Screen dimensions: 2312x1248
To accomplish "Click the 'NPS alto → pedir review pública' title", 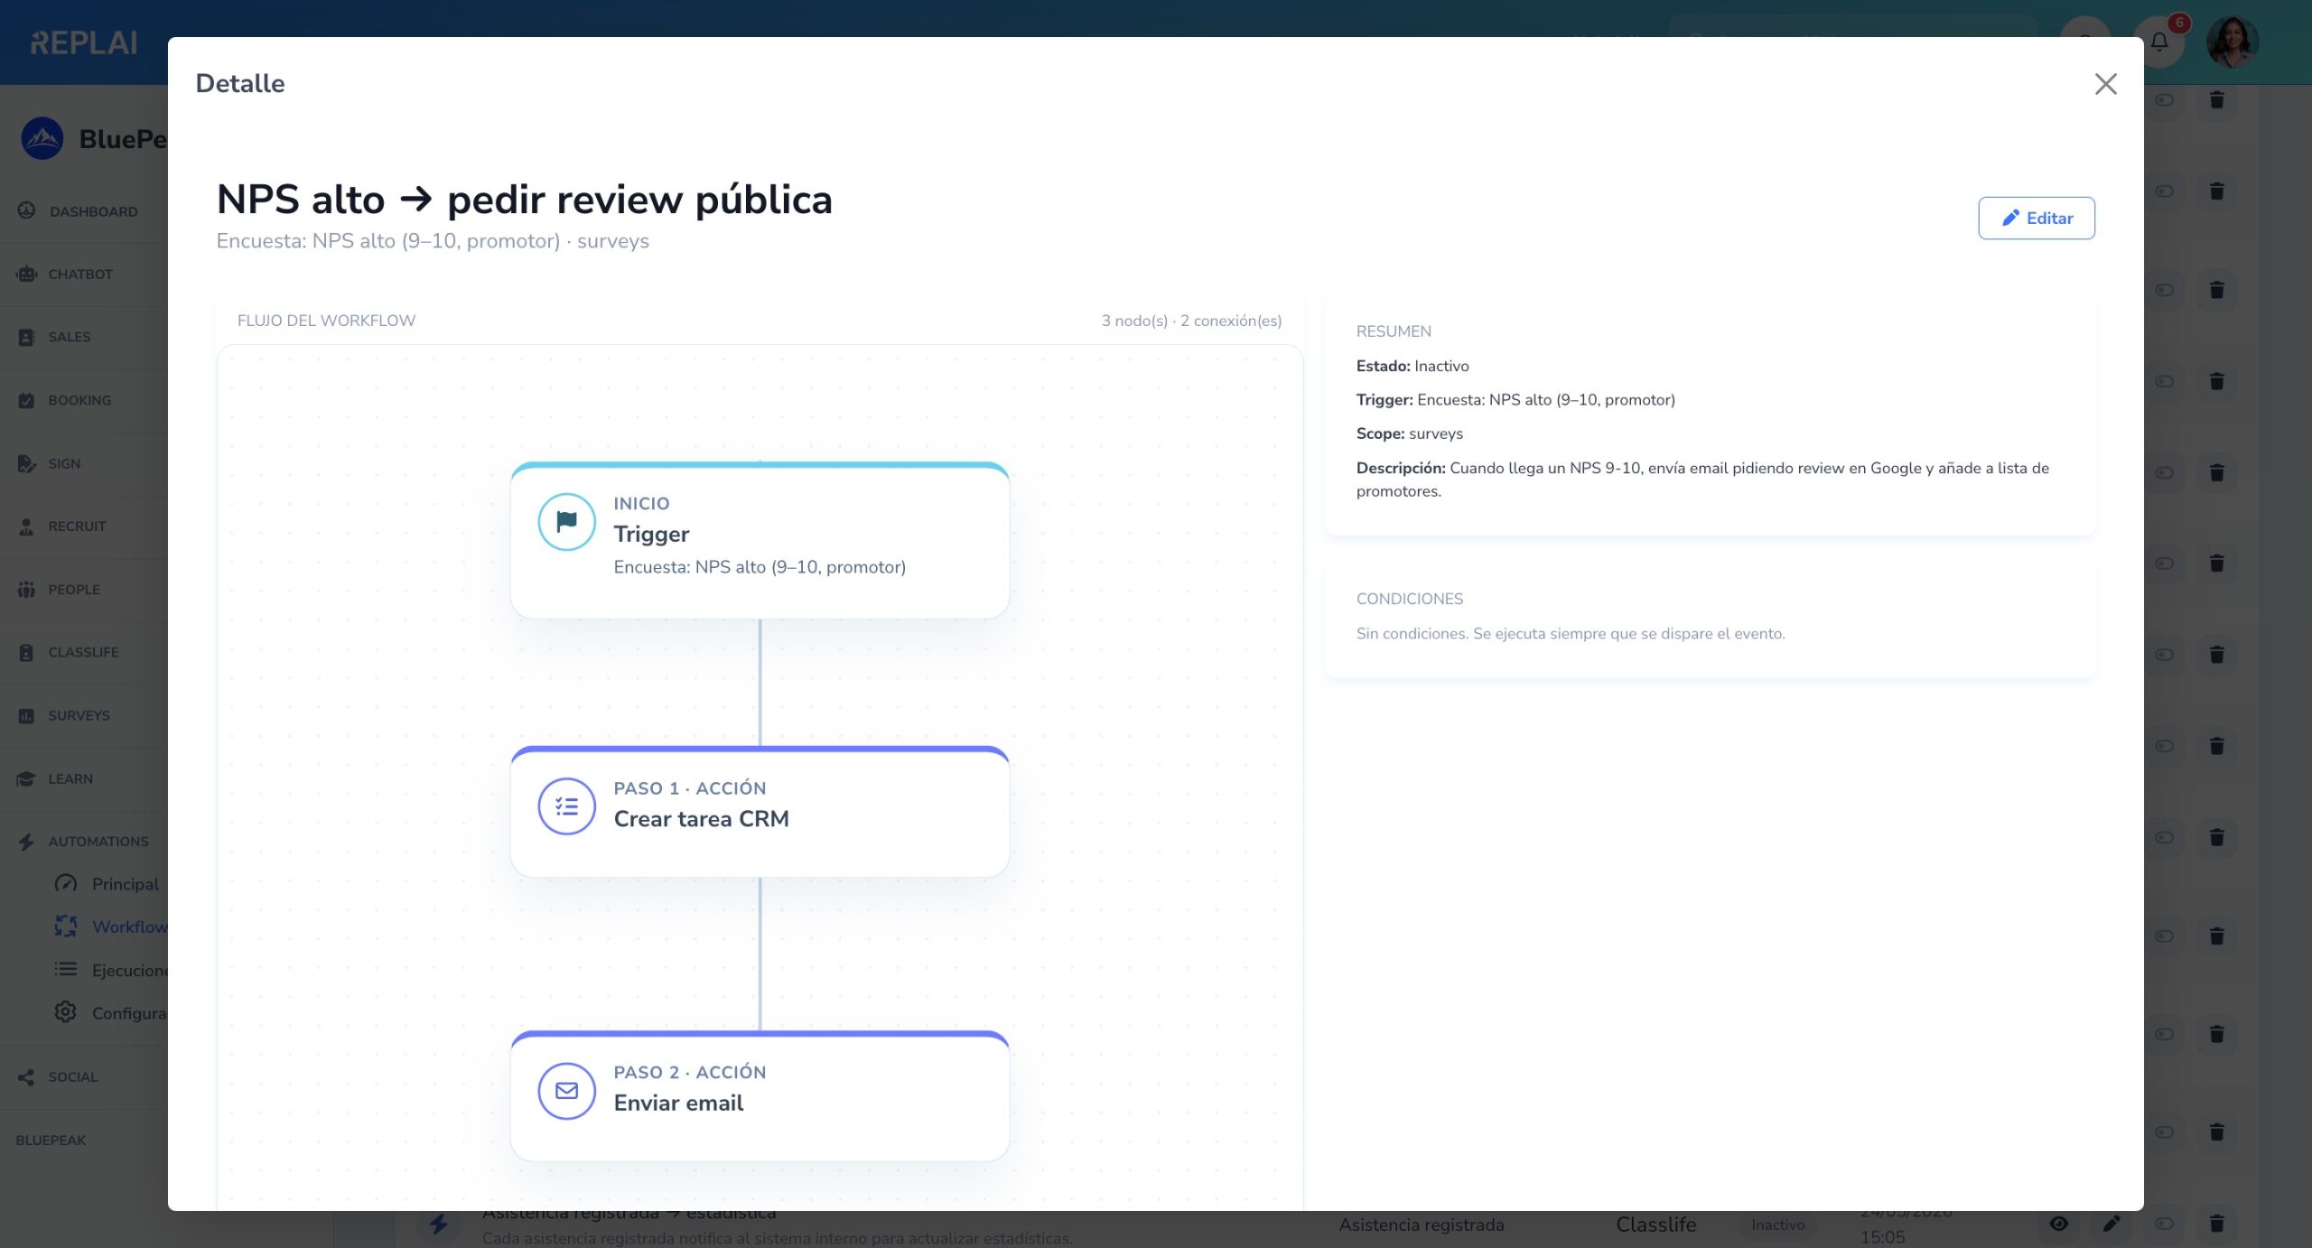I will [524, 200].
